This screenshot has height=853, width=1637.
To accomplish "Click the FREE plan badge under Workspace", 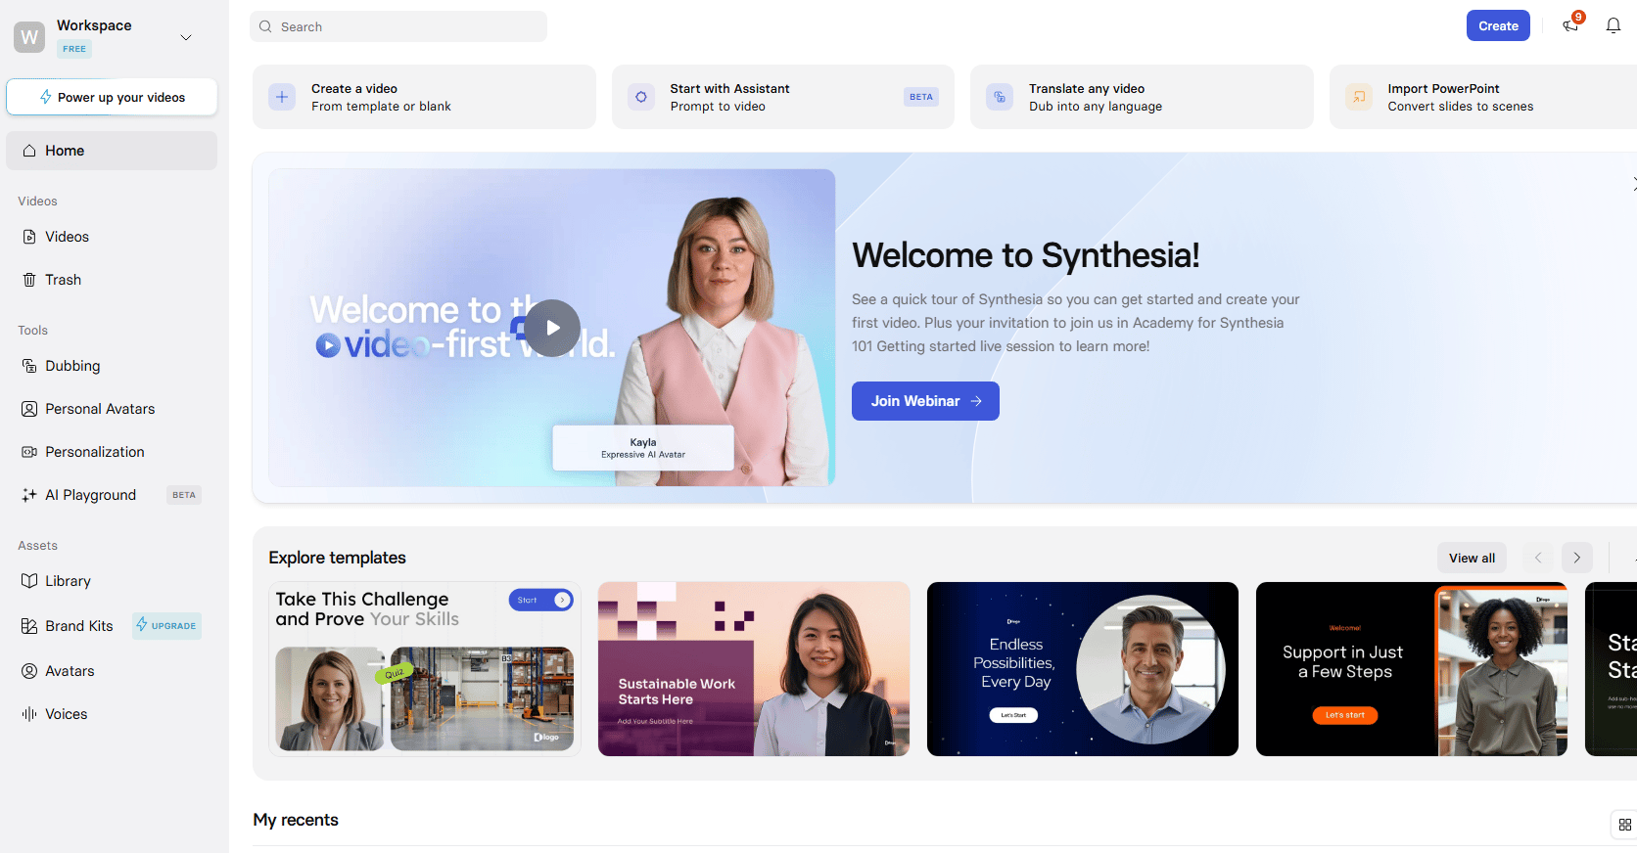I will click(74, 49).
